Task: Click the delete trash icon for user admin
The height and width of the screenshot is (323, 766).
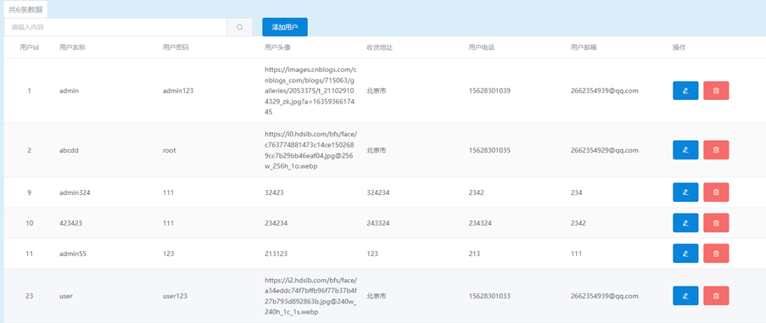Action: (716, 91)
